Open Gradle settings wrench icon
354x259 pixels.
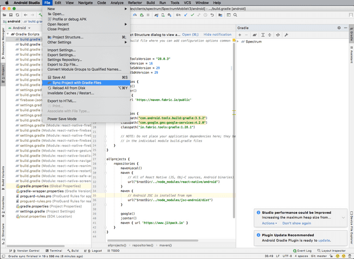pos(286,35)
